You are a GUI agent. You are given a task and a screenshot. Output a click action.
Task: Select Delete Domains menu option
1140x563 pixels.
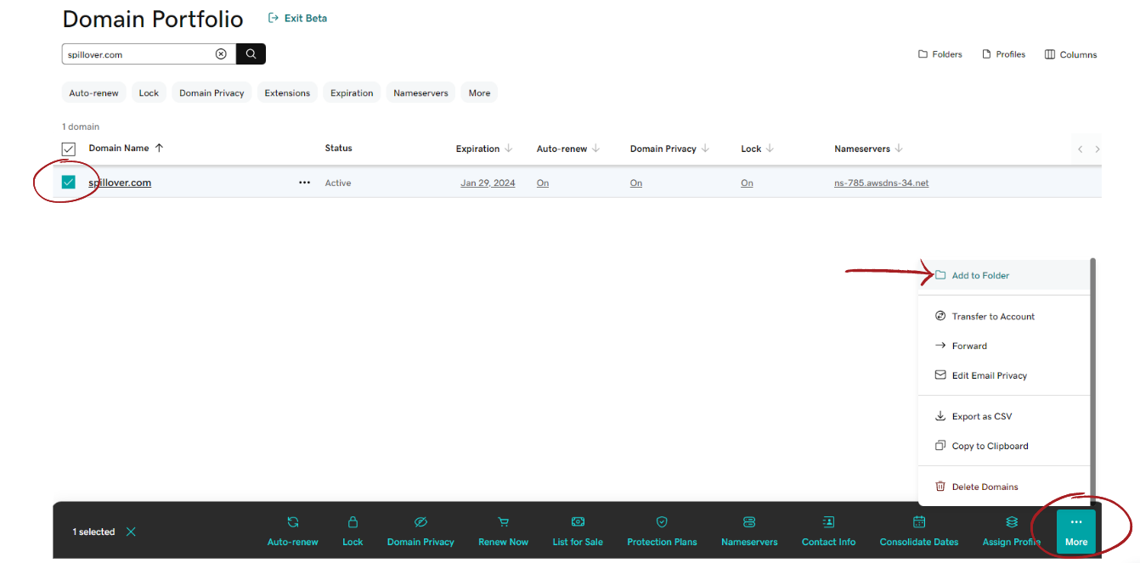tap(1003, 487)
